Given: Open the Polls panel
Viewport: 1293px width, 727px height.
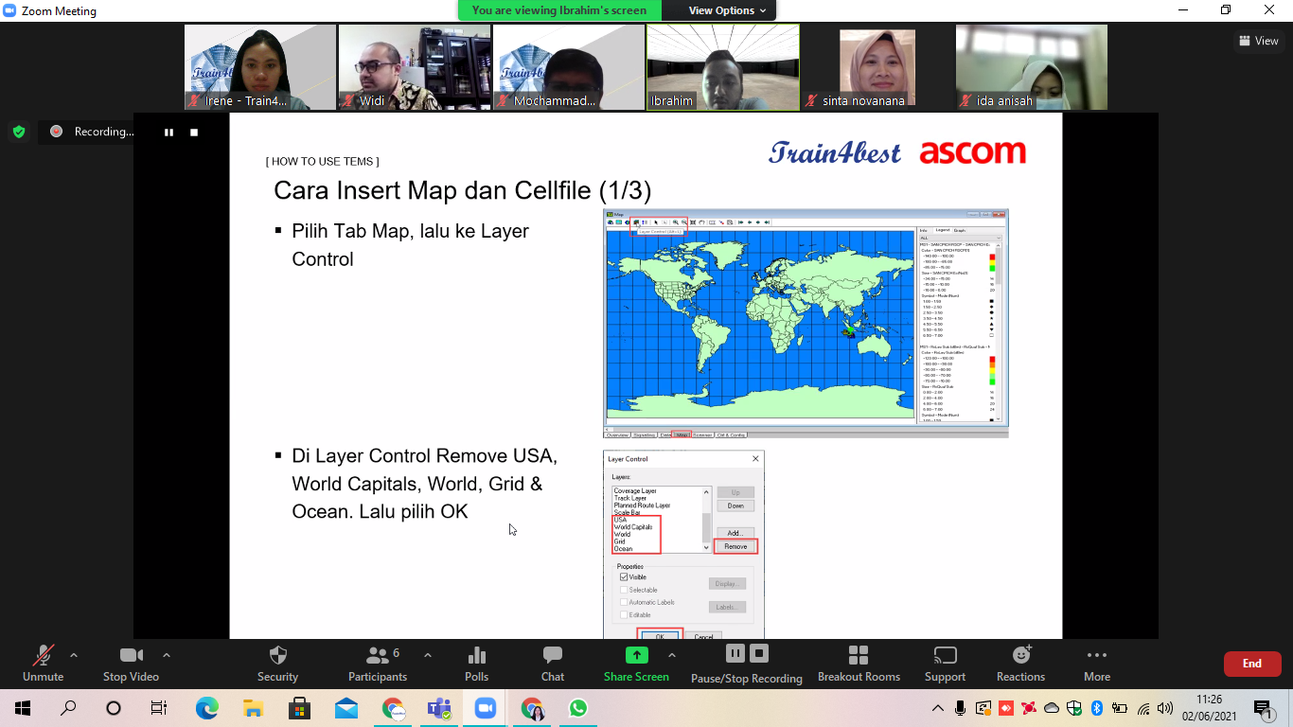Looking at the screenshot, I should click(x=477, y=656).
